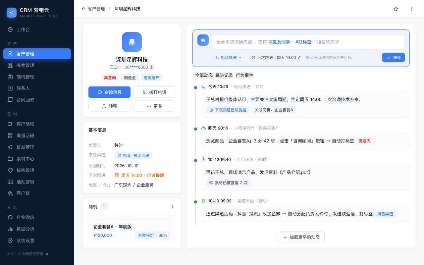Send 企微消息 to customer
Viewport: 424px width, 265px height.
(109, 92)
